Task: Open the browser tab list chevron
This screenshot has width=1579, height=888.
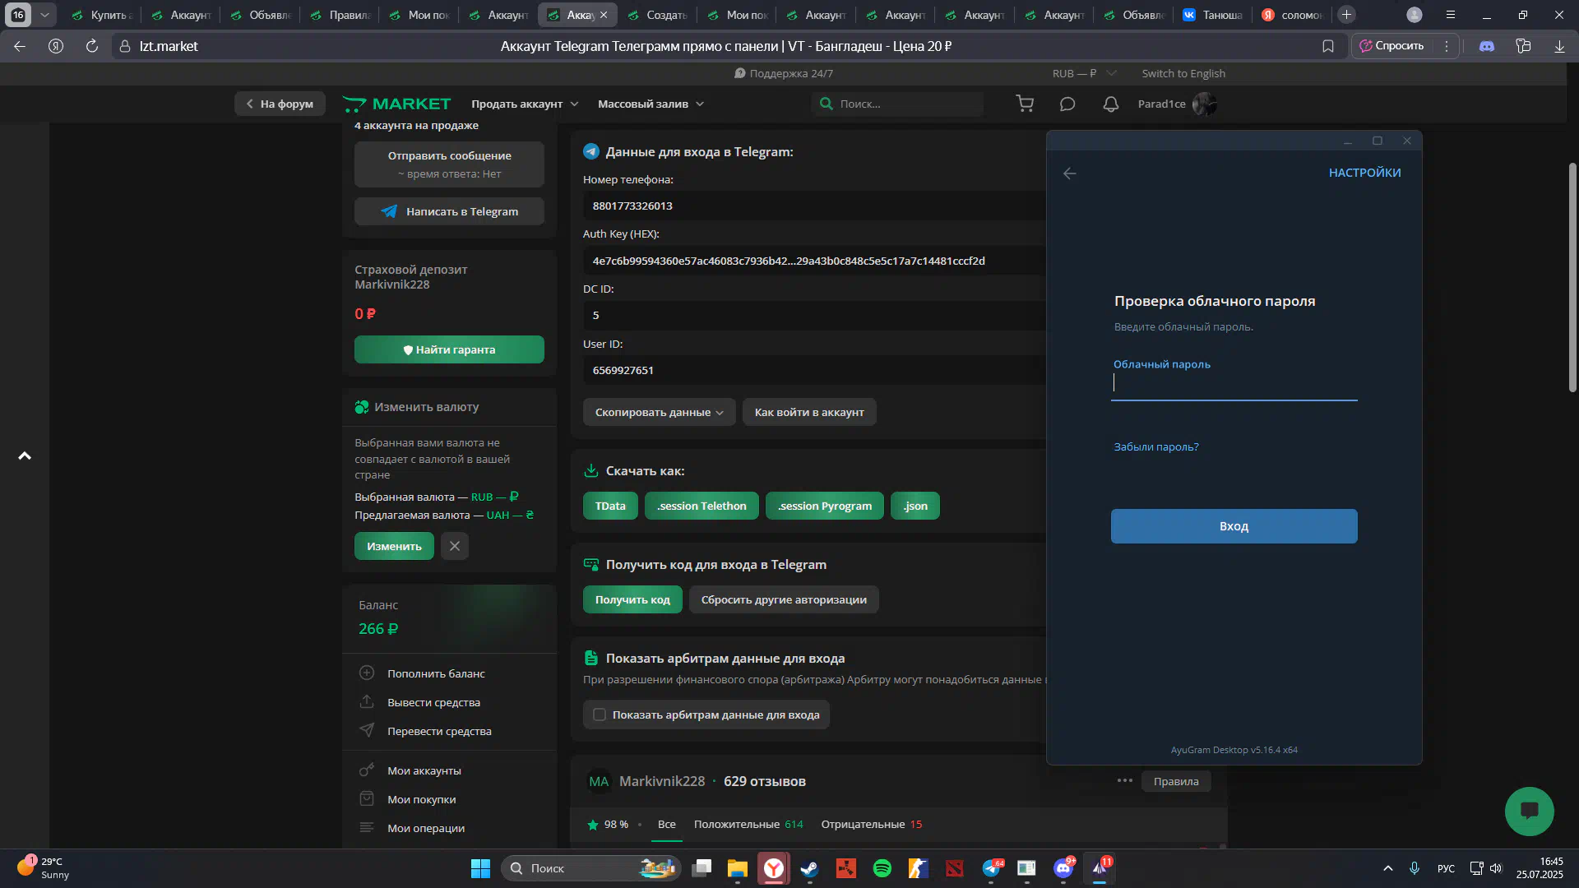Action: tap(44, 15)
